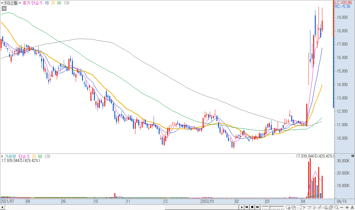Select the crosshair pointer tool icon
Viewport: 355px width, 210px height.
(x=304, y=207)
